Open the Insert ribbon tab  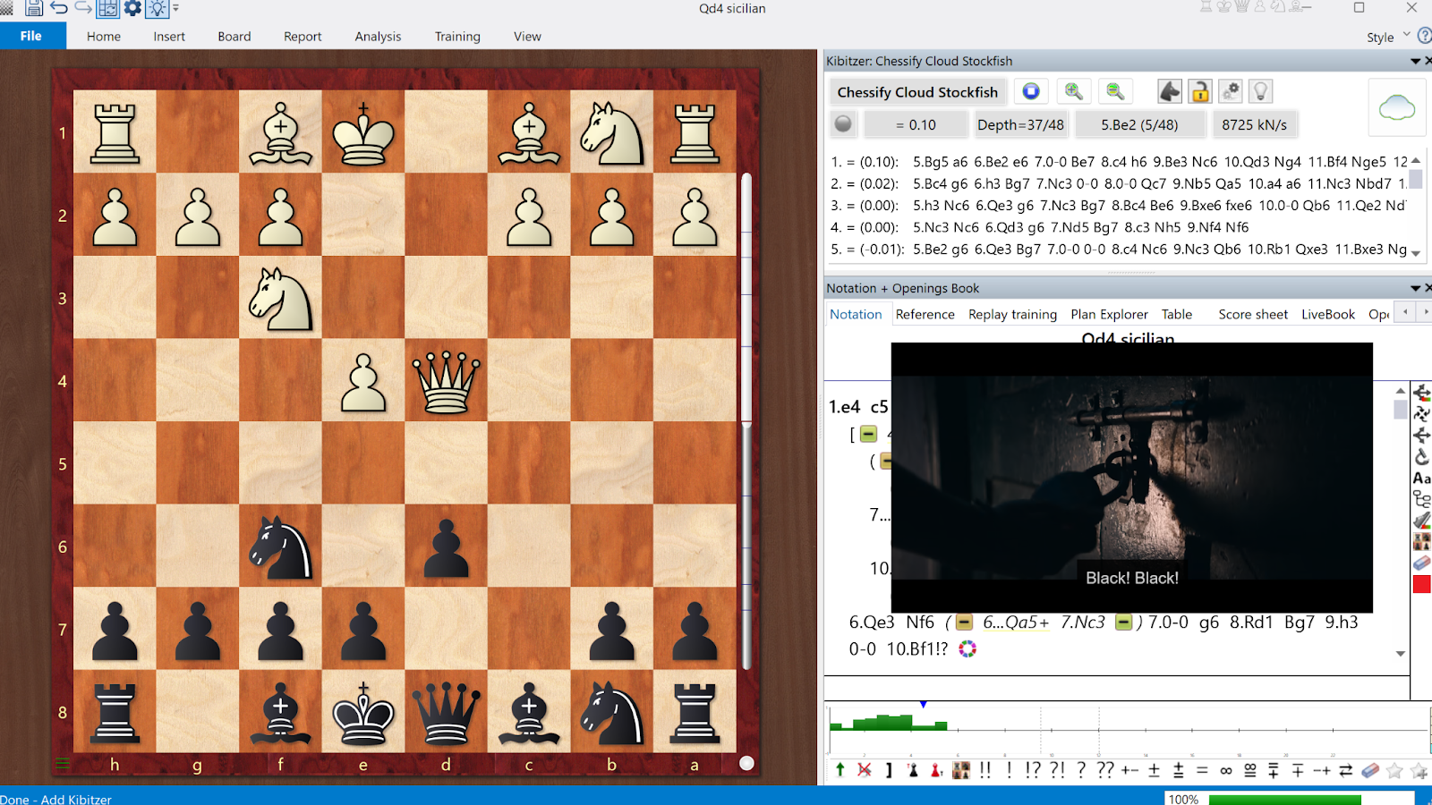coord(169,37)
